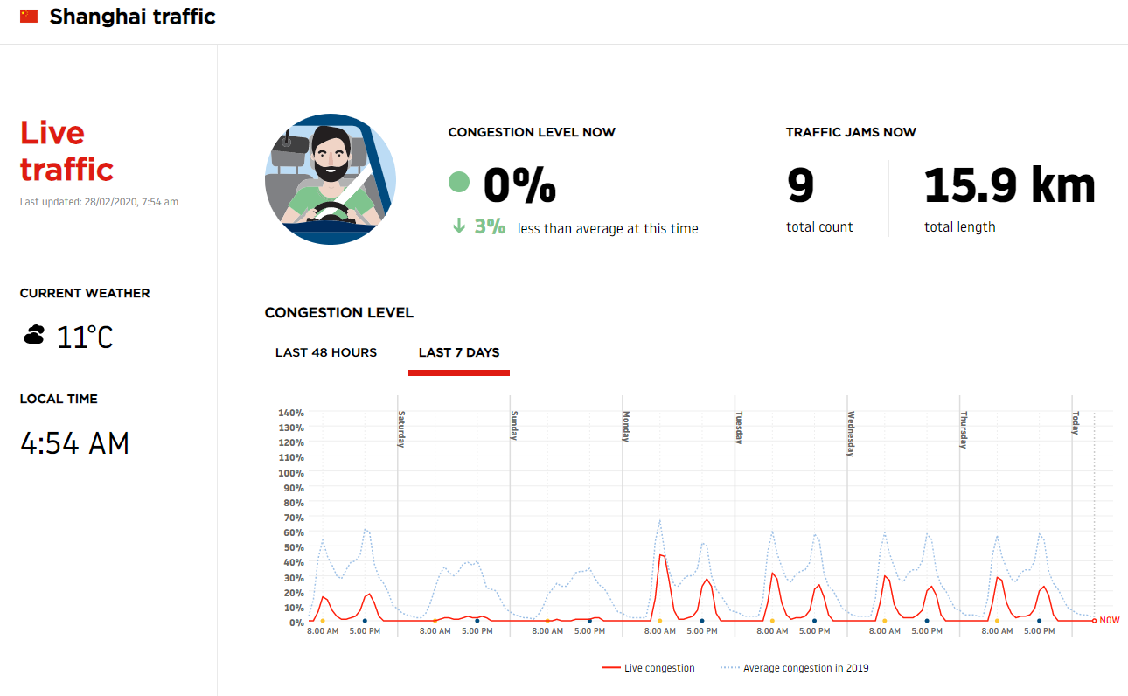Click the green down arrow beside 3%
Screen dimensions: 1128x696
(x=458, y=226)
